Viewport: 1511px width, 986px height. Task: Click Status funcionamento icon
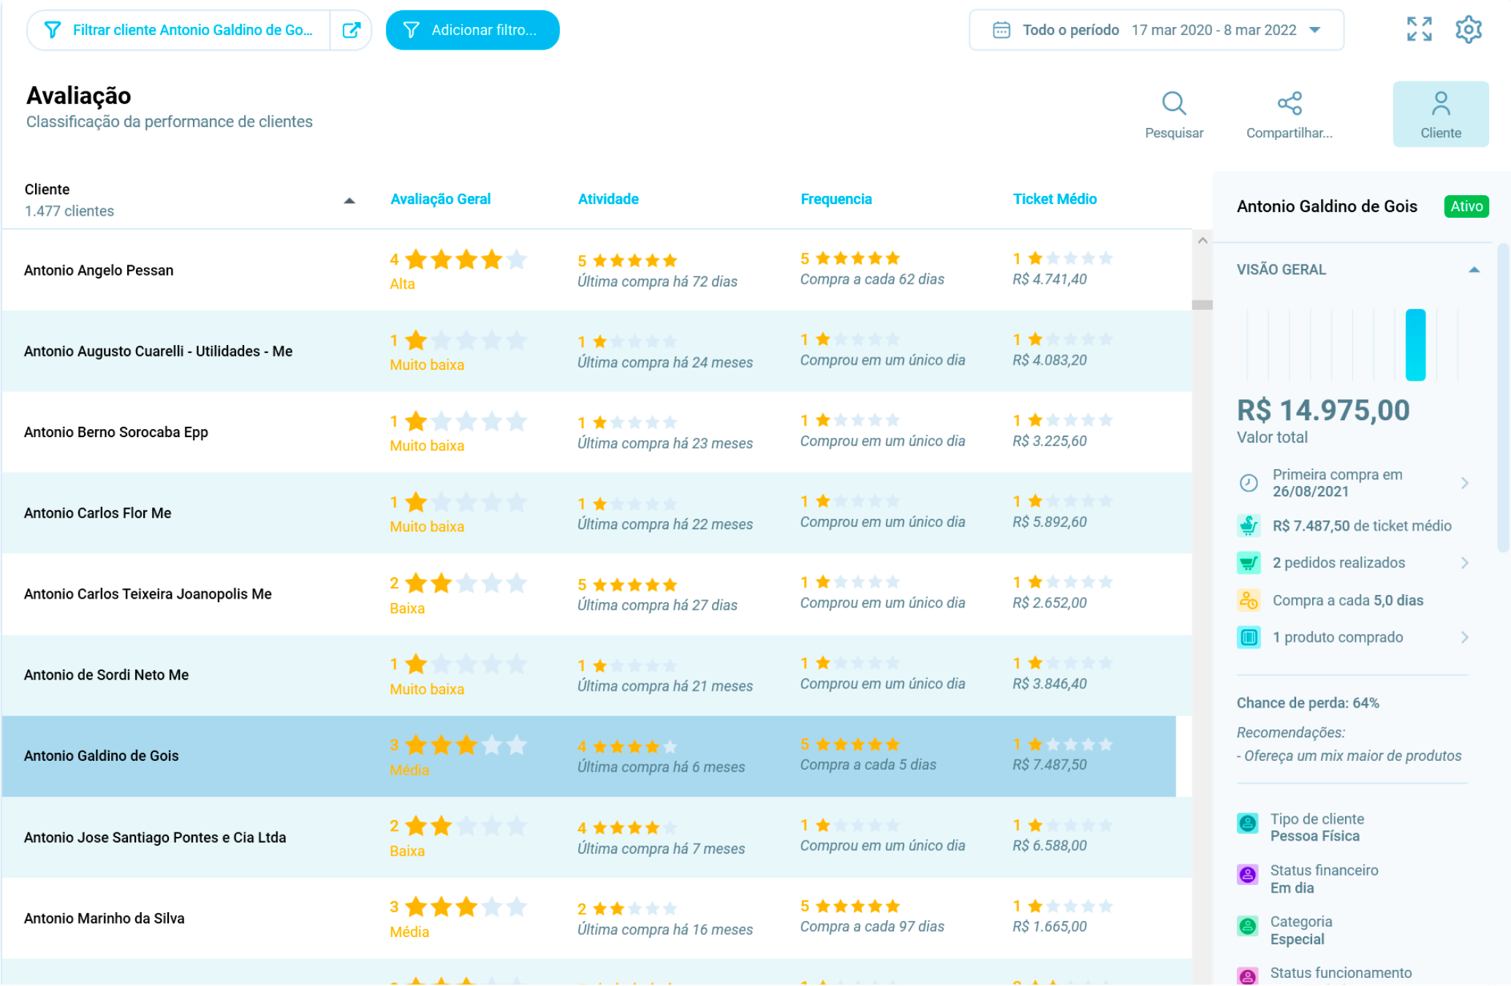[x=1247, y=976]
